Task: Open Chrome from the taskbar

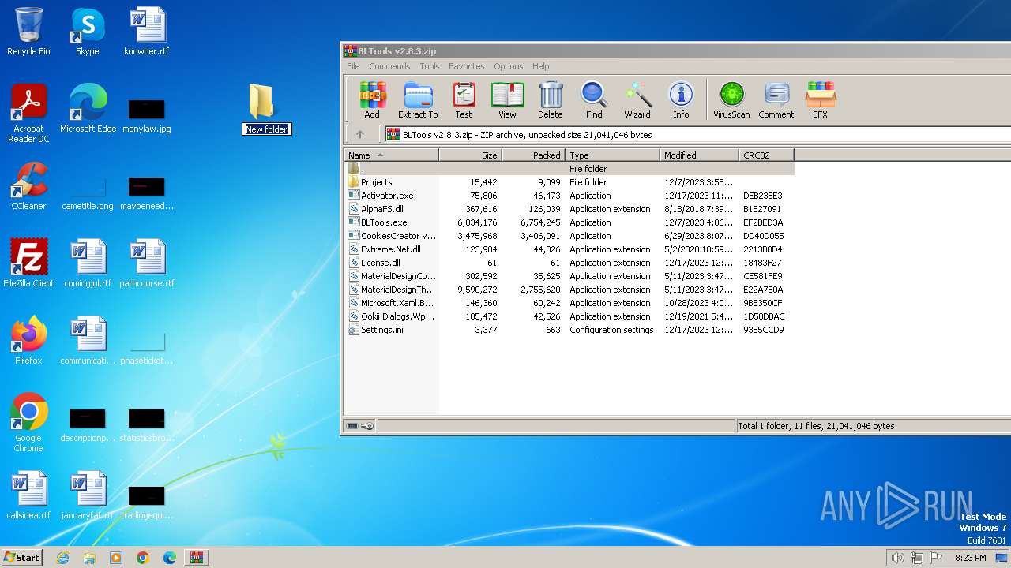Action: pyautogui.click(x=143, y=558)
